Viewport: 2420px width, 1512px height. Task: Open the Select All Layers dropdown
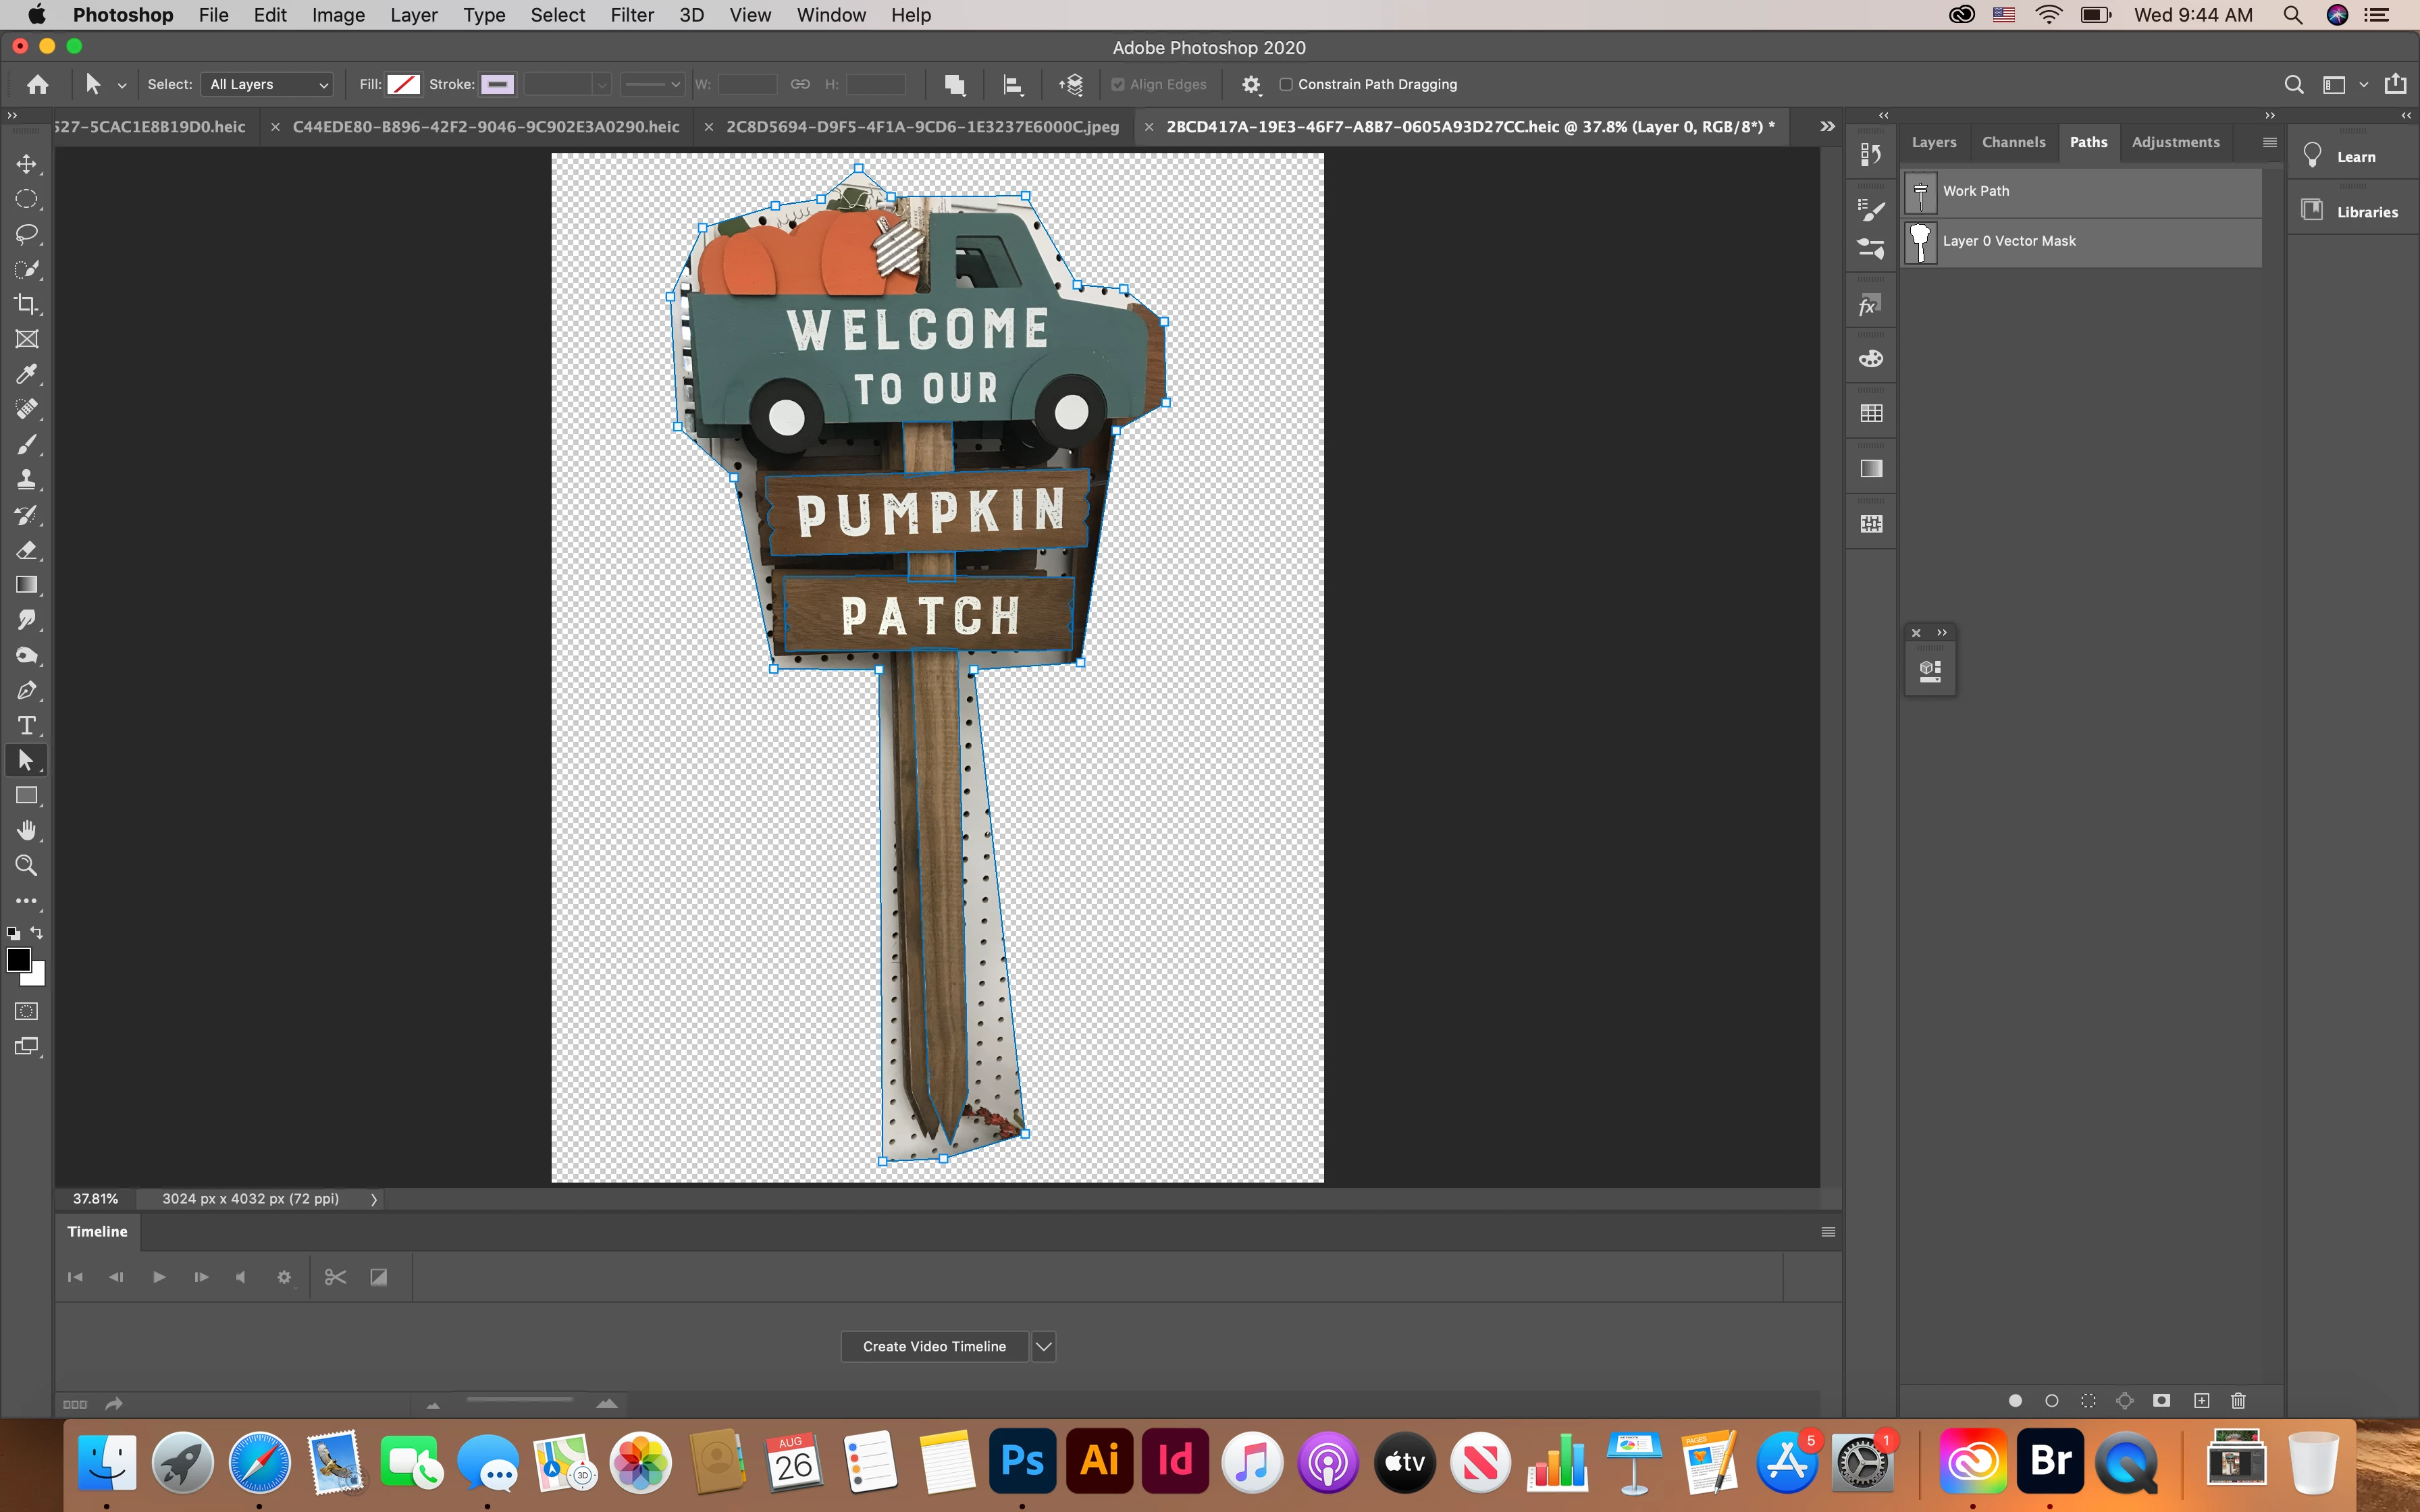click(268, 85)
